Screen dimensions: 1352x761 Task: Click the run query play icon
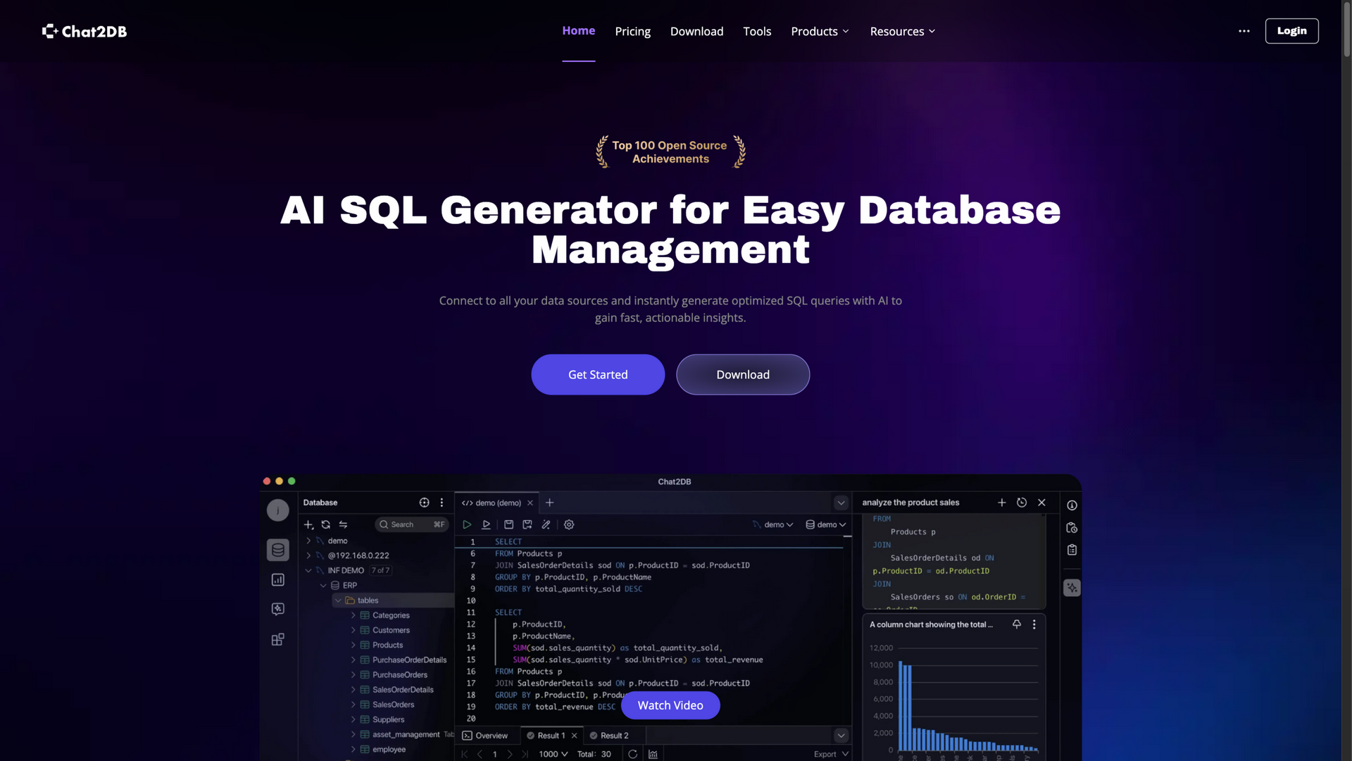coord(466,525)
